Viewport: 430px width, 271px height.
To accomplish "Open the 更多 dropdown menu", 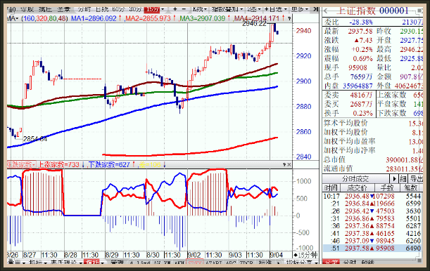I will [x=300, y=9].
